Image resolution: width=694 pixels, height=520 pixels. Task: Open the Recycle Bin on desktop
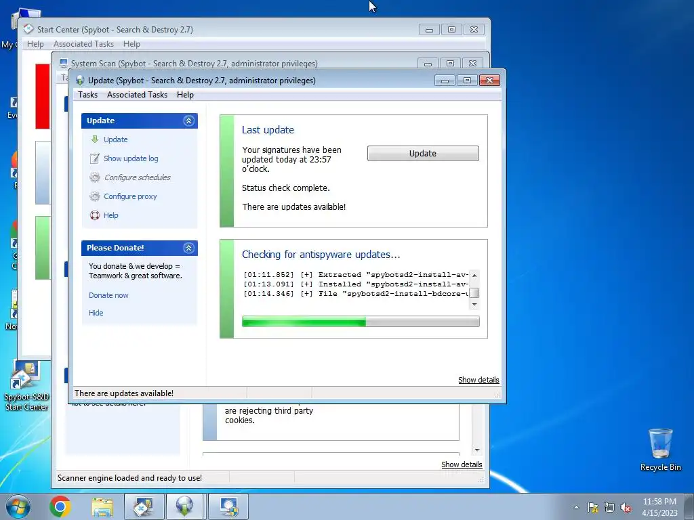[660, 450]
